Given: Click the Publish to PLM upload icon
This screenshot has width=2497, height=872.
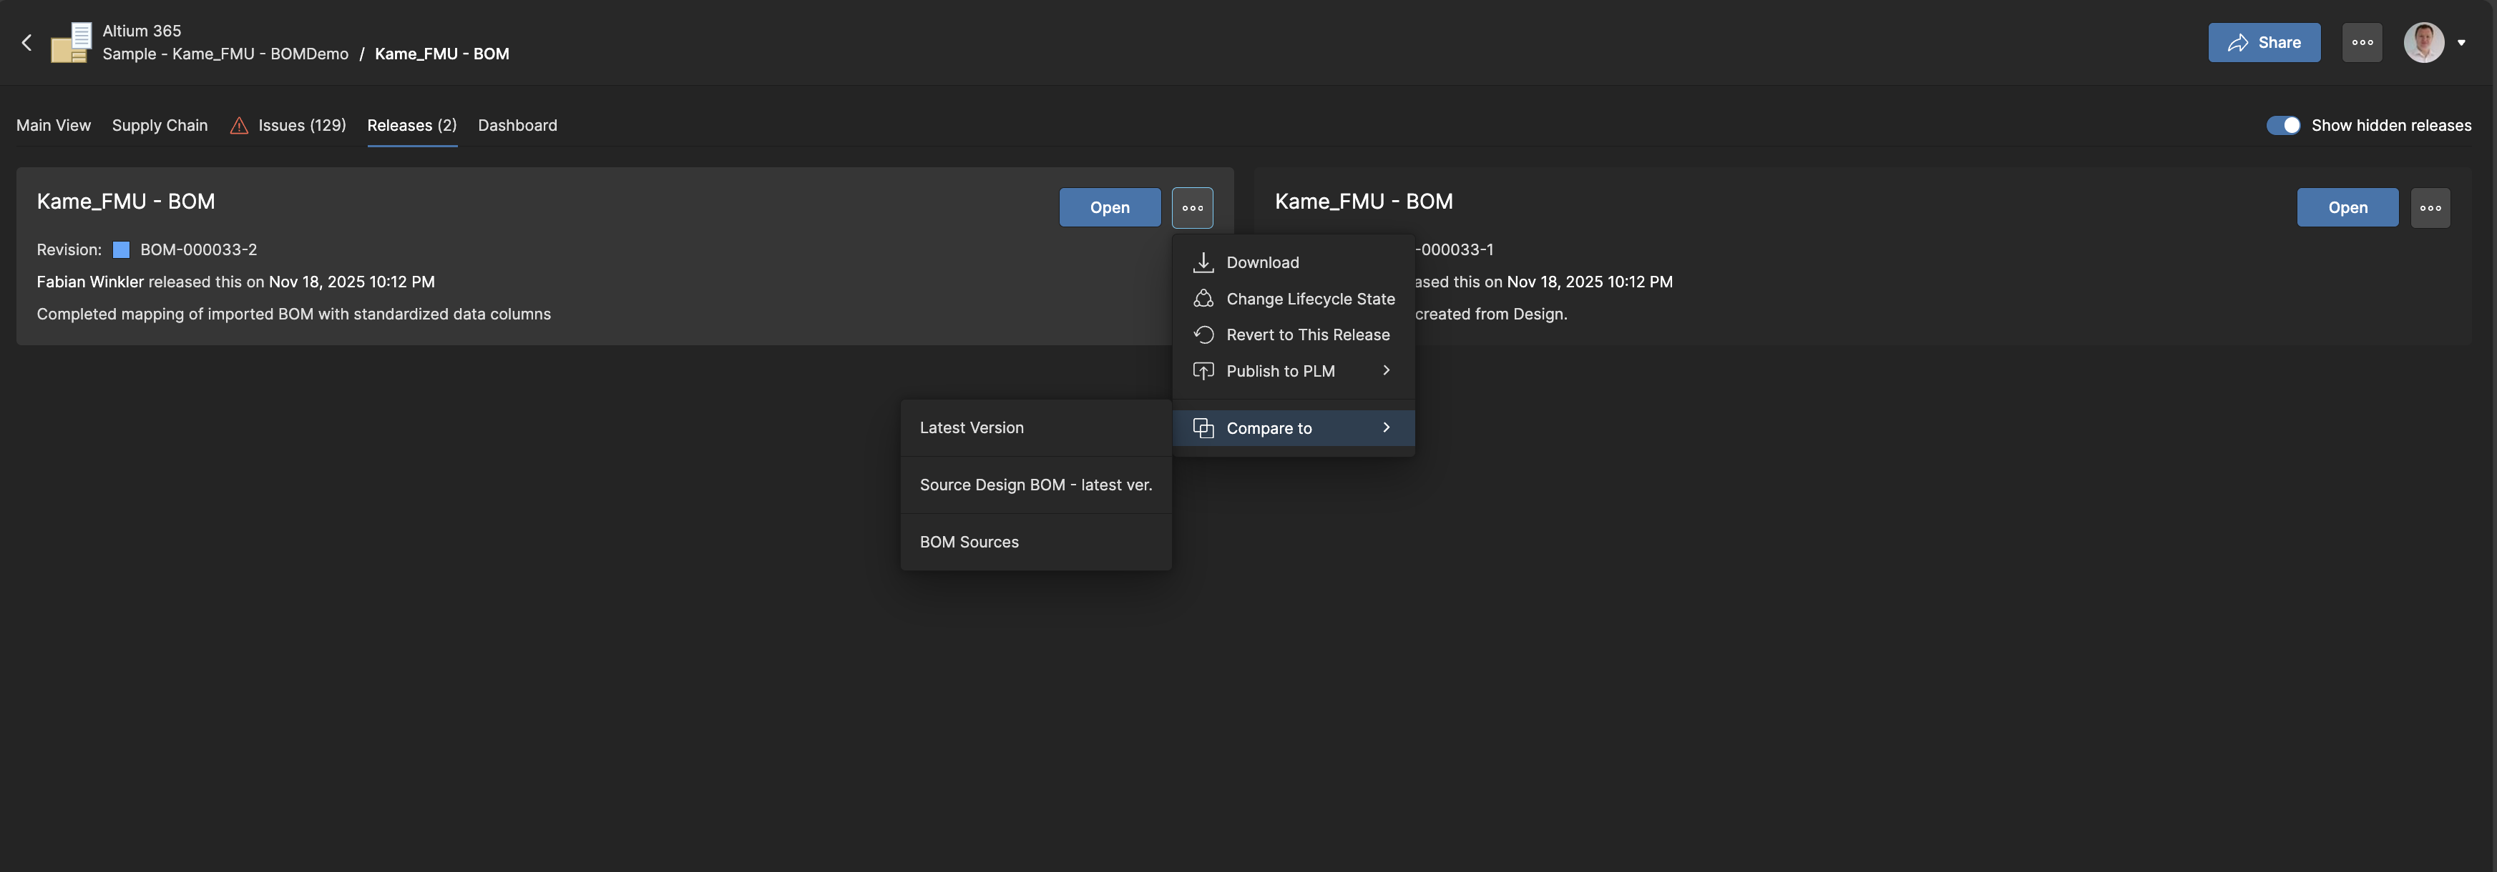Looking at the screenshot, I should tap(1203, 370).
